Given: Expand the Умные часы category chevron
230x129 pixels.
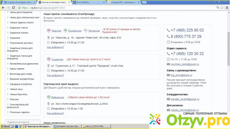Looking at the screenshot, I should click(x=8, y=89).
